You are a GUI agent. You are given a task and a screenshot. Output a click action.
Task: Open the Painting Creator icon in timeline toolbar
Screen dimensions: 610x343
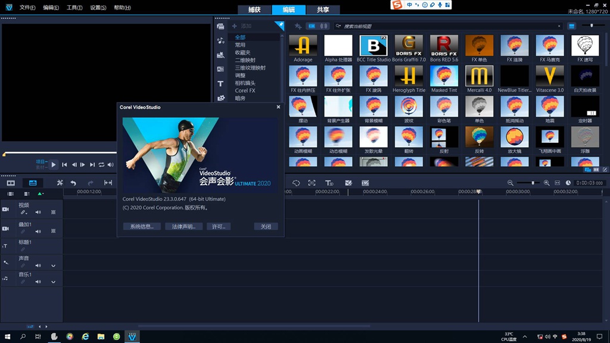348,183
